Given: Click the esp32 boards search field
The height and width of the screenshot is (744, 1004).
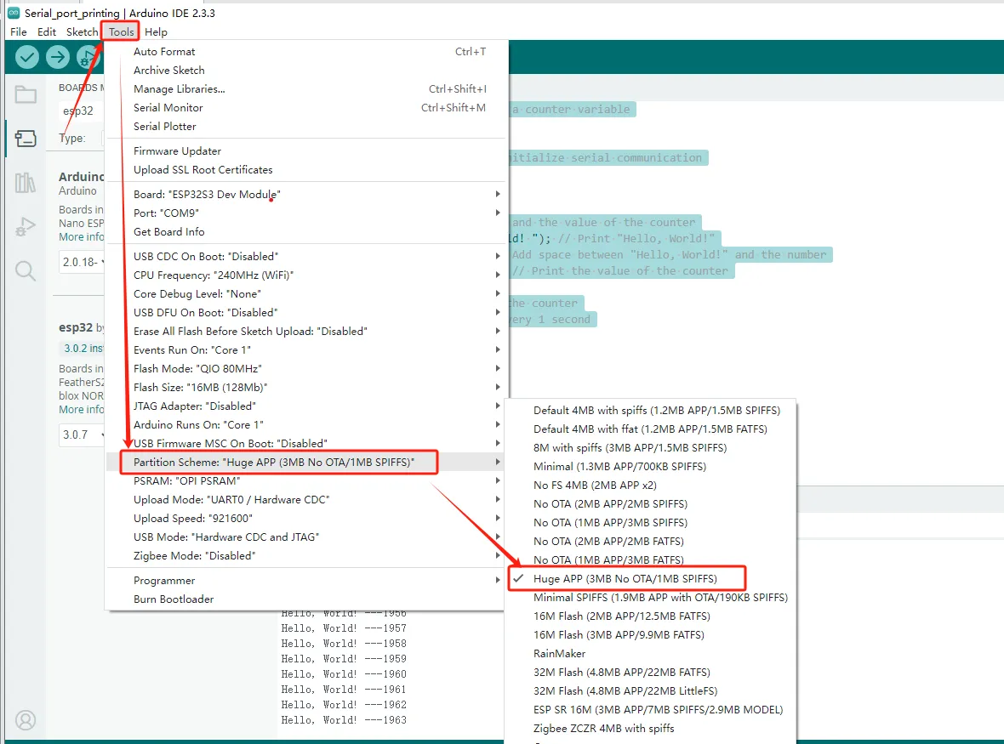Looking at the screenshot, I should click(81, 111).
